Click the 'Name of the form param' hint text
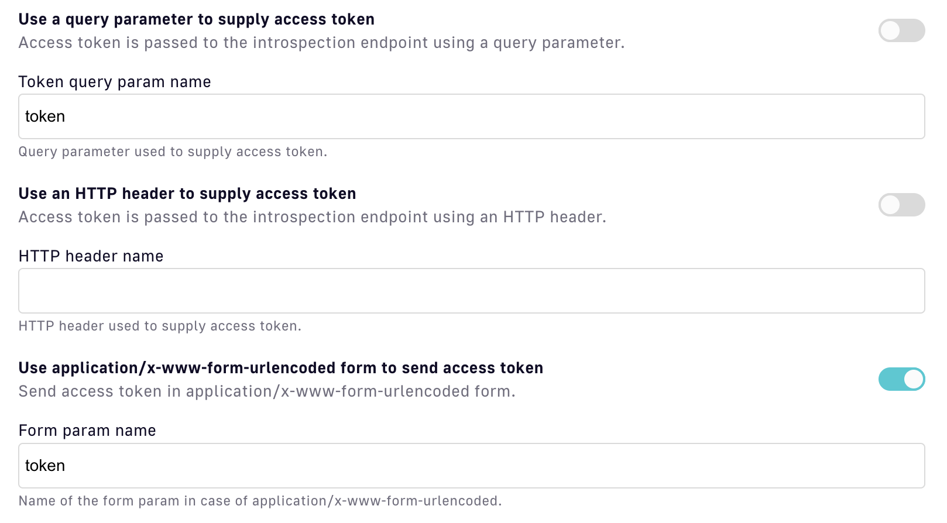 point(260,501)
